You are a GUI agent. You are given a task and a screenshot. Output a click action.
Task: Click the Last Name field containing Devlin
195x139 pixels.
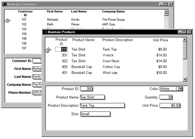click(x=37, y=77)
